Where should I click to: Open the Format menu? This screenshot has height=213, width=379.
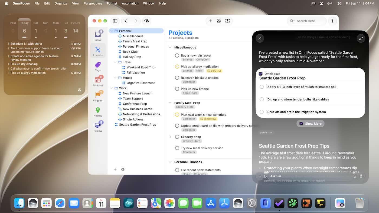click(112, 4)
